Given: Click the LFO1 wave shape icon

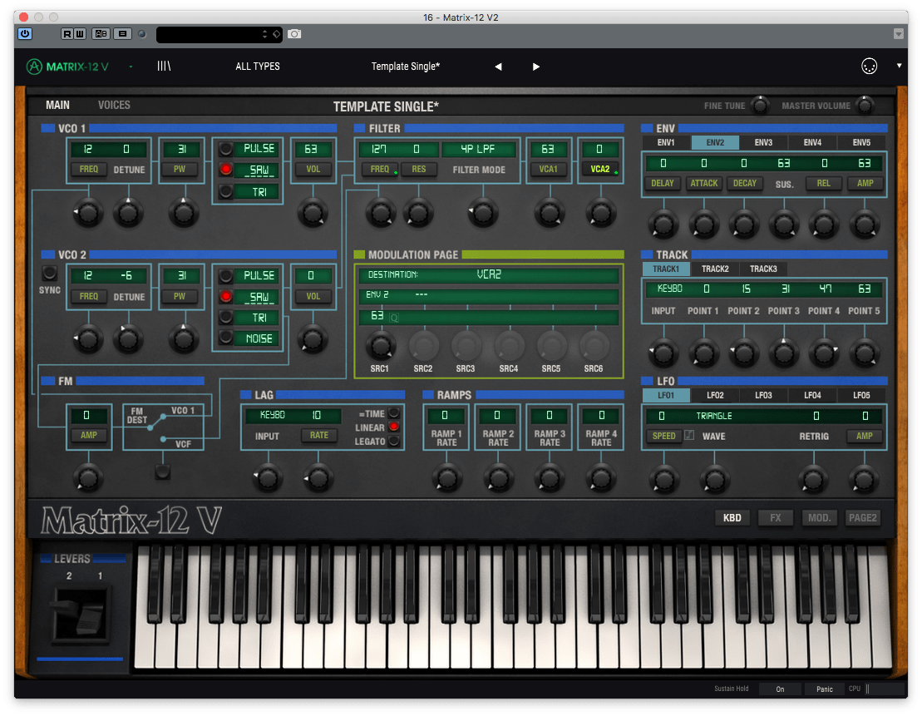Looking at the screenshot, I should (690, 436).
